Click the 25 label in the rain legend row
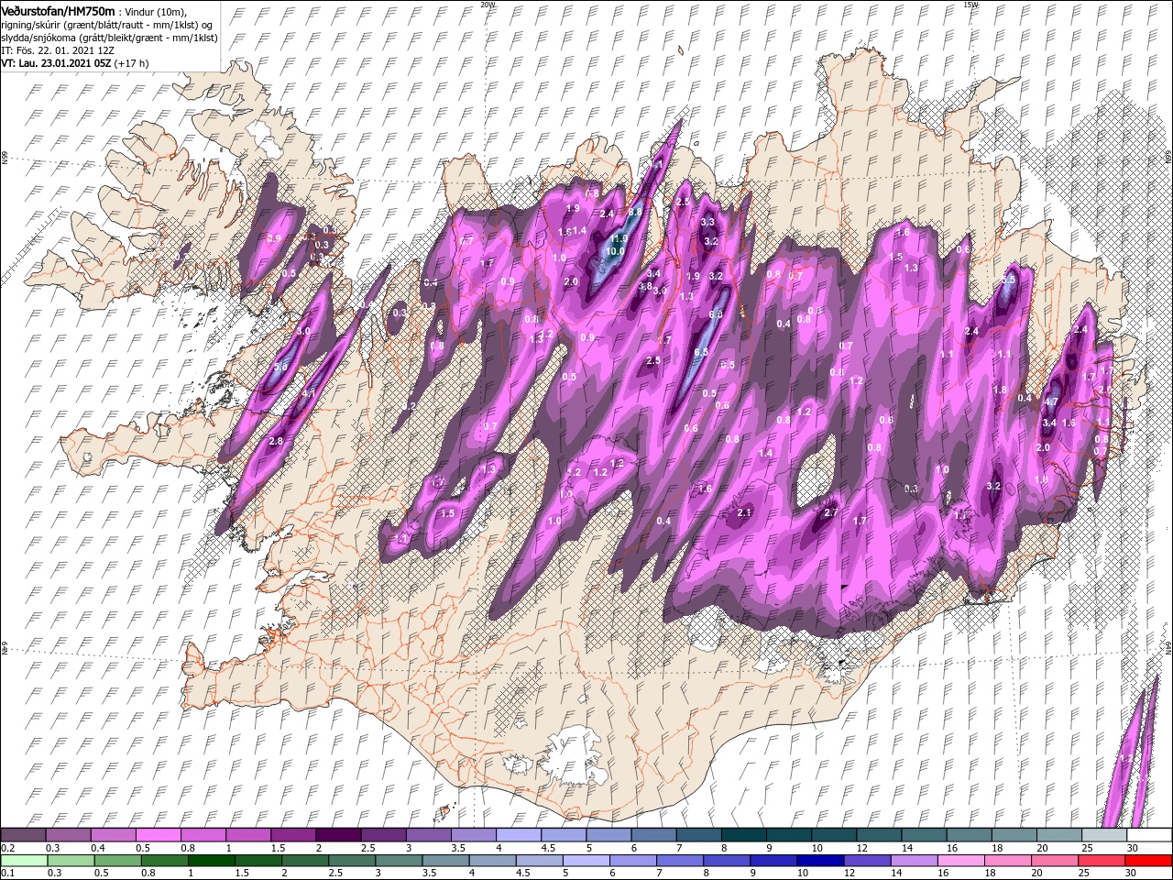The width and height of the screenshot is (1173, 880). coord(1086,874)
